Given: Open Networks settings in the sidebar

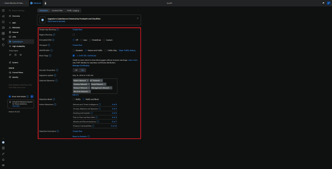Looking at the screenshot, I should coord(16,27).
